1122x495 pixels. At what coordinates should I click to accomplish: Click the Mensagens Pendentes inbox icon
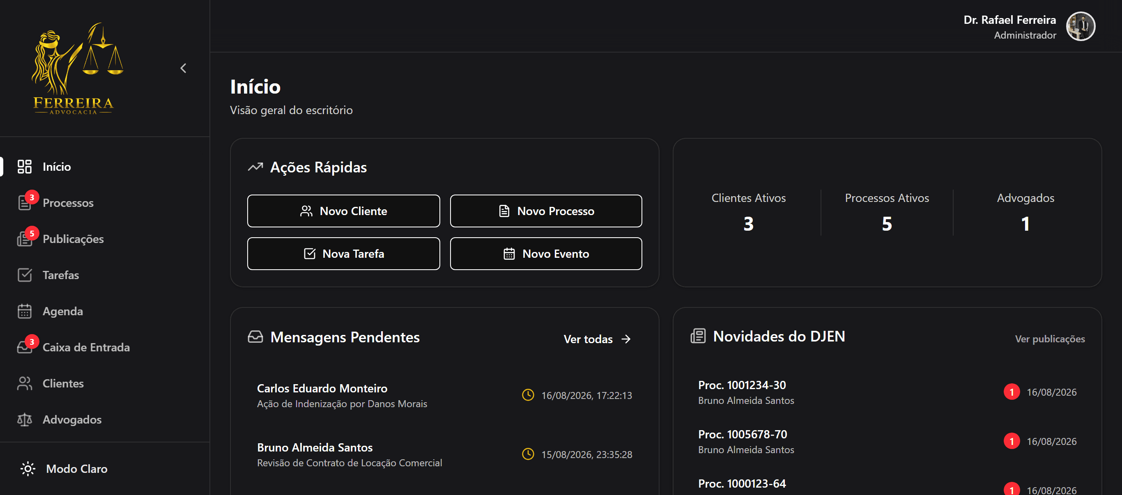[x=256, y=337]
